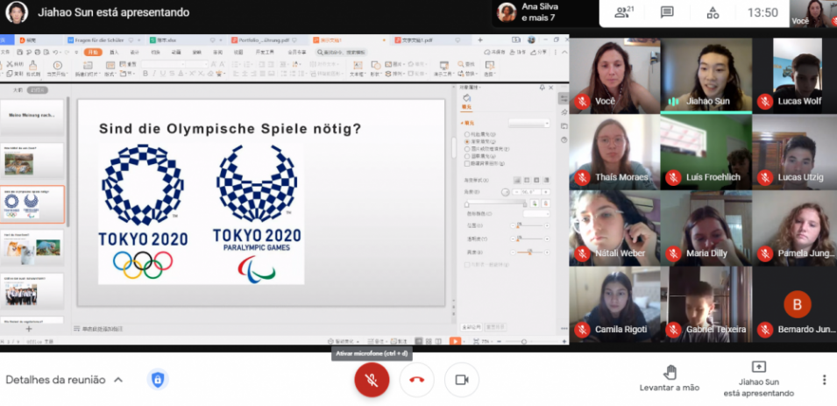The width and height of the screenshot is (837, 406).
Task: Add new slide with plus below thumbnails
Action: pyautogui.click(x=29, y=329)
